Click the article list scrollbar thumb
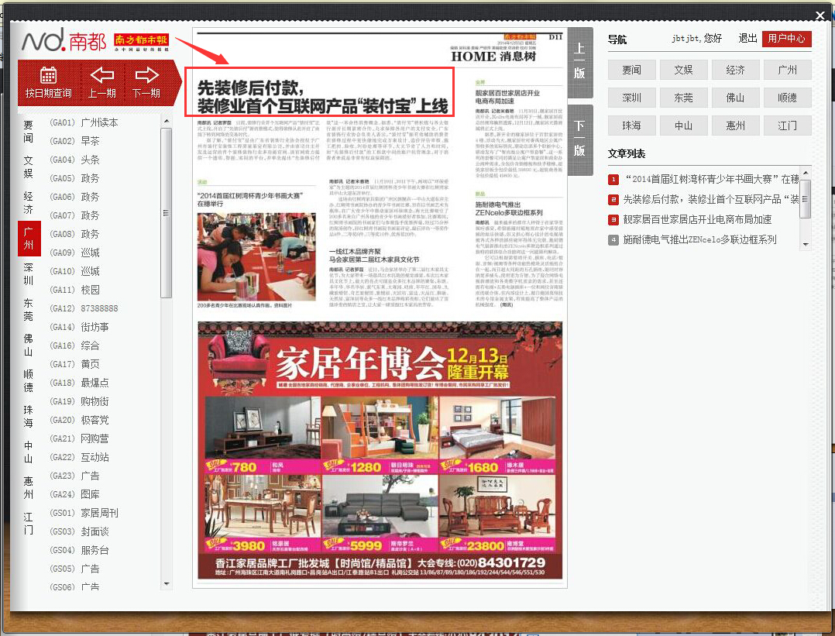 click(x=806, y=198)
